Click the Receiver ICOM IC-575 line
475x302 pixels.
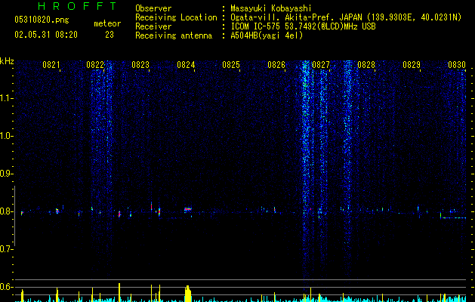coord(303,26)
